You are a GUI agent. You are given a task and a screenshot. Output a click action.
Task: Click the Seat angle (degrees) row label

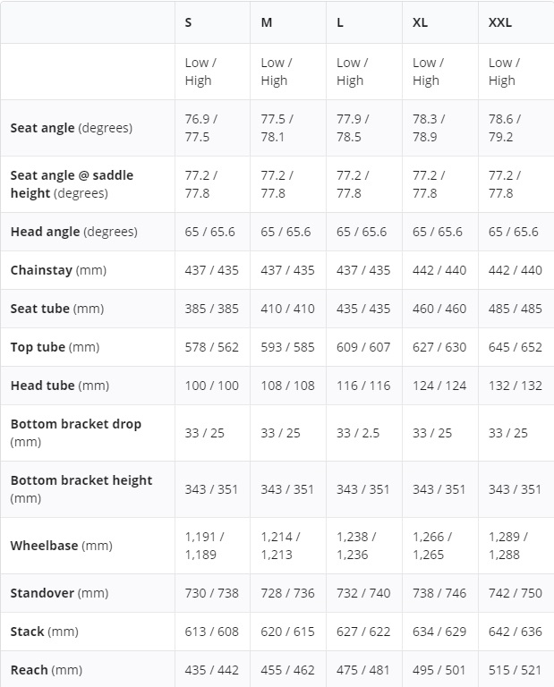coord(71,128)
